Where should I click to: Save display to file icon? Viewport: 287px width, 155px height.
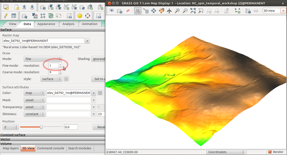point(248,11)
